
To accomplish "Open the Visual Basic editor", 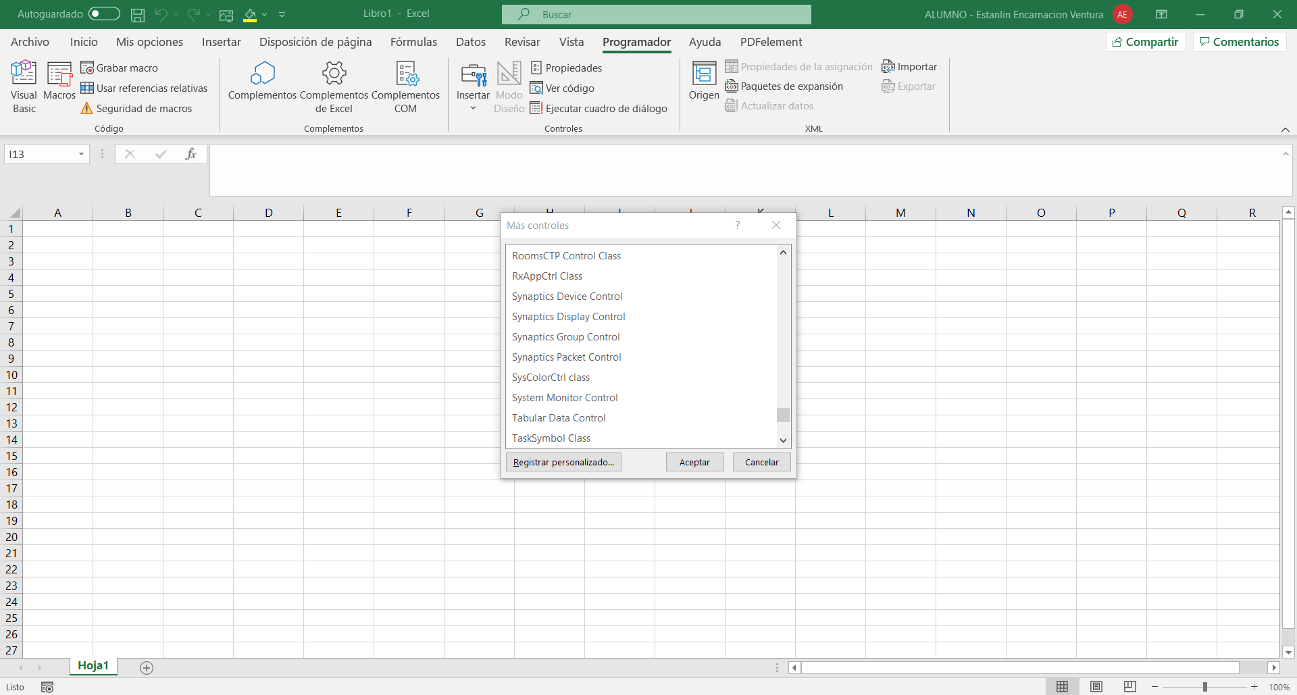I will click(24, 87).
